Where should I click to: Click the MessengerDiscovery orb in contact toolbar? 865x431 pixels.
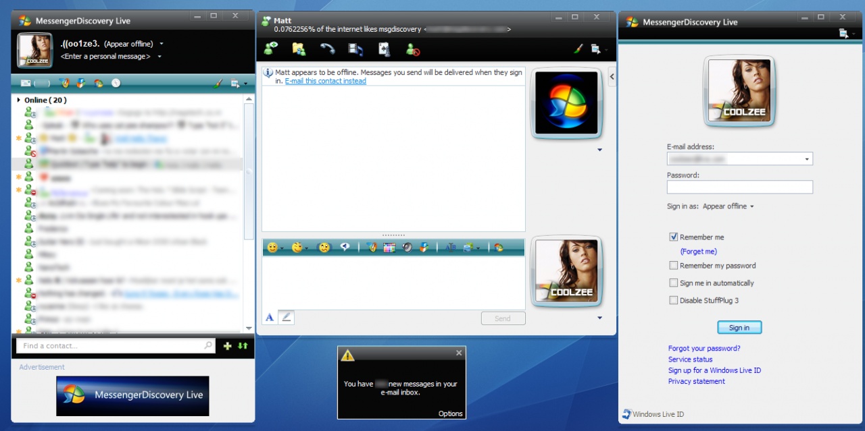click(x=99, y=84)
